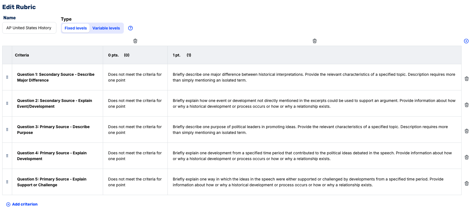Select Question 4 Explain Development title
The image size is (474, 213).
(x=52, y=156)
